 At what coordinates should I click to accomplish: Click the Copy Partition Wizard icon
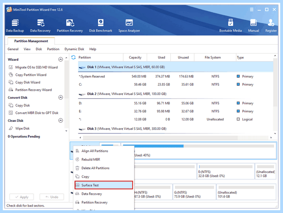(x=11, y=75)
